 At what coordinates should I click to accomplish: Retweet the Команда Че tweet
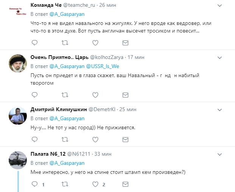(x=65, y=43)
